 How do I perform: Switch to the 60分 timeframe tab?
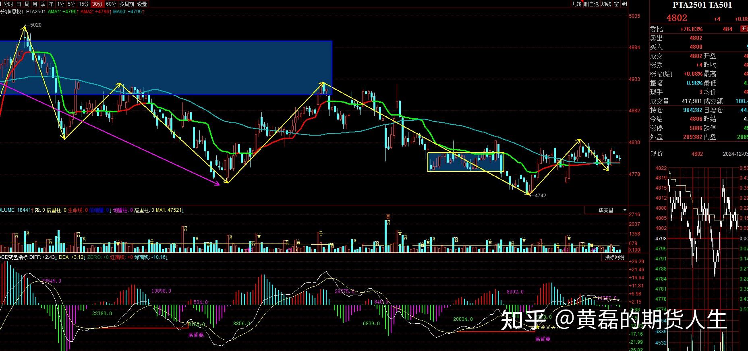point(111,4)
